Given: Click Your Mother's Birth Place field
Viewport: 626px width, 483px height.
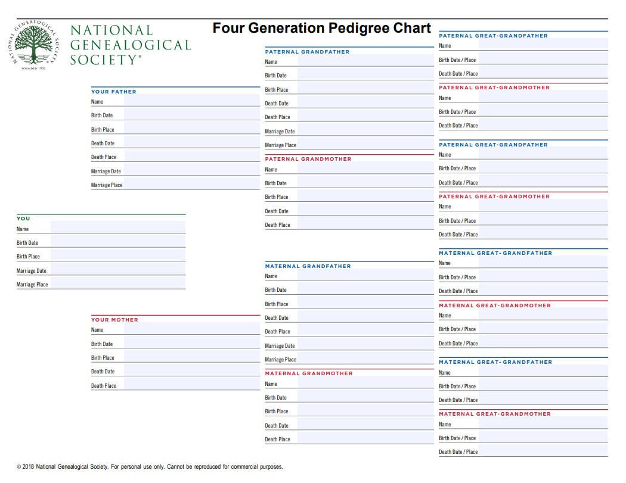Looking at the screenshot, I should coord(191,356).
